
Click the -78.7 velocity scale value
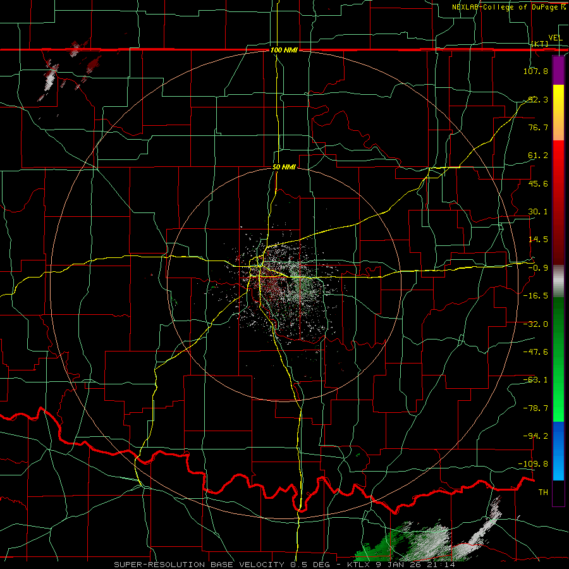coord(535,408)
